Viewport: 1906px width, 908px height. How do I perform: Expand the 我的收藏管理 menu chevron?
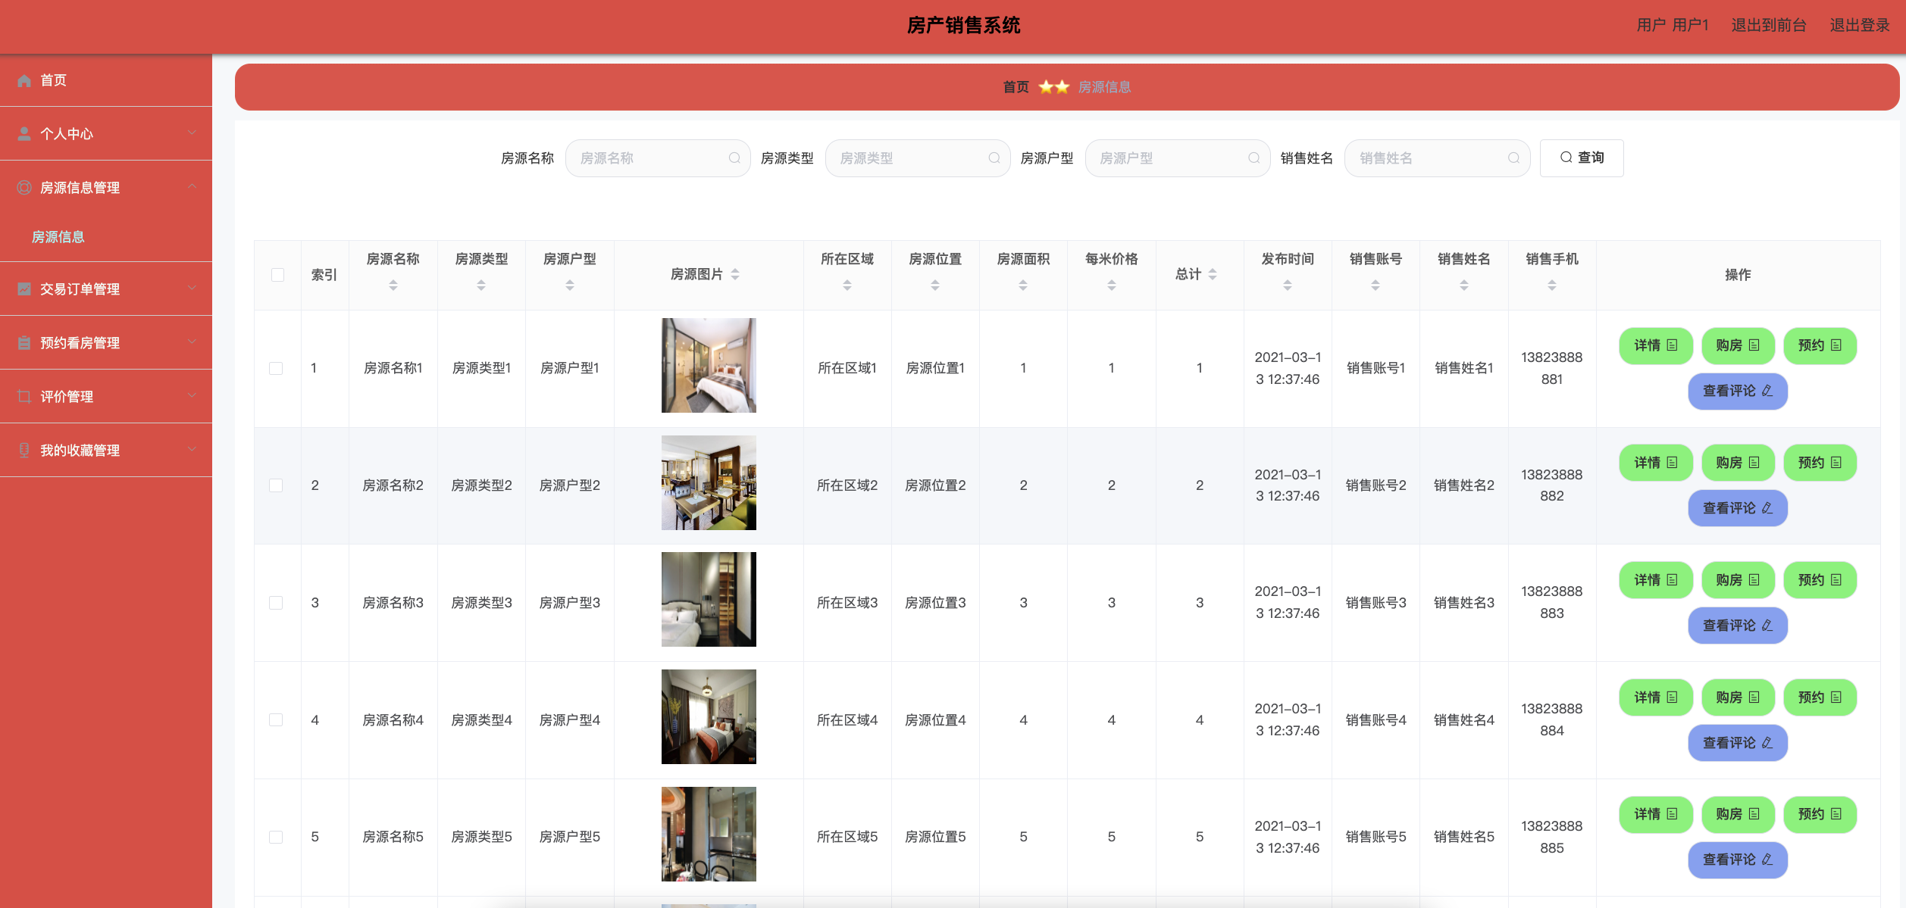tap(192, 450)
